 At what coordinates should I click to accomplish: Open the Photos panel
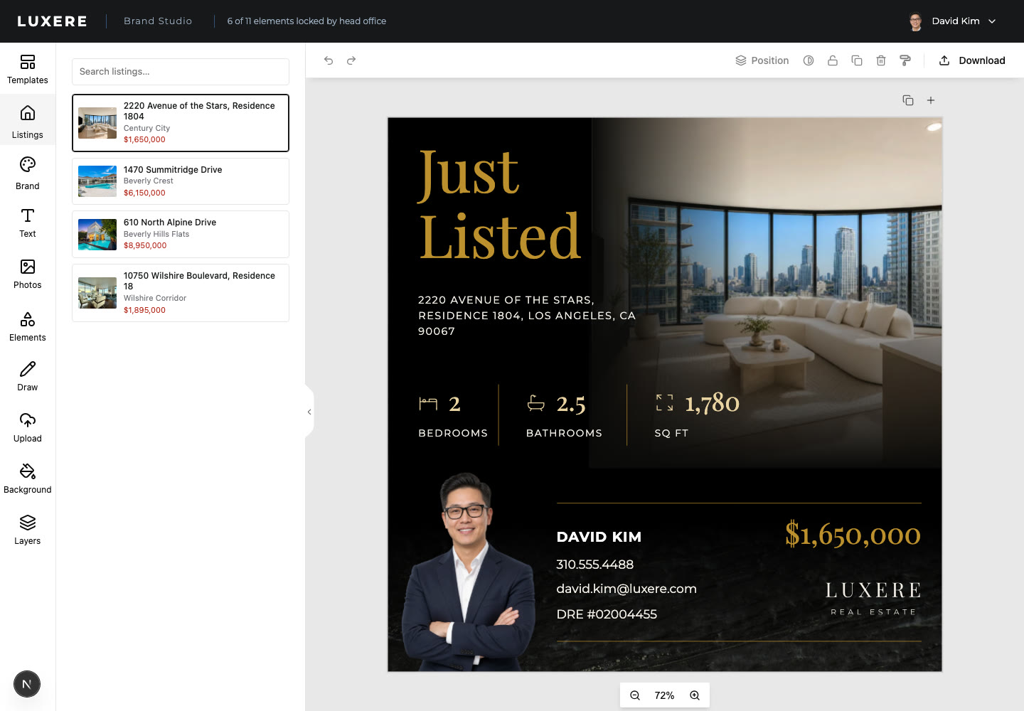coord(28,274)
